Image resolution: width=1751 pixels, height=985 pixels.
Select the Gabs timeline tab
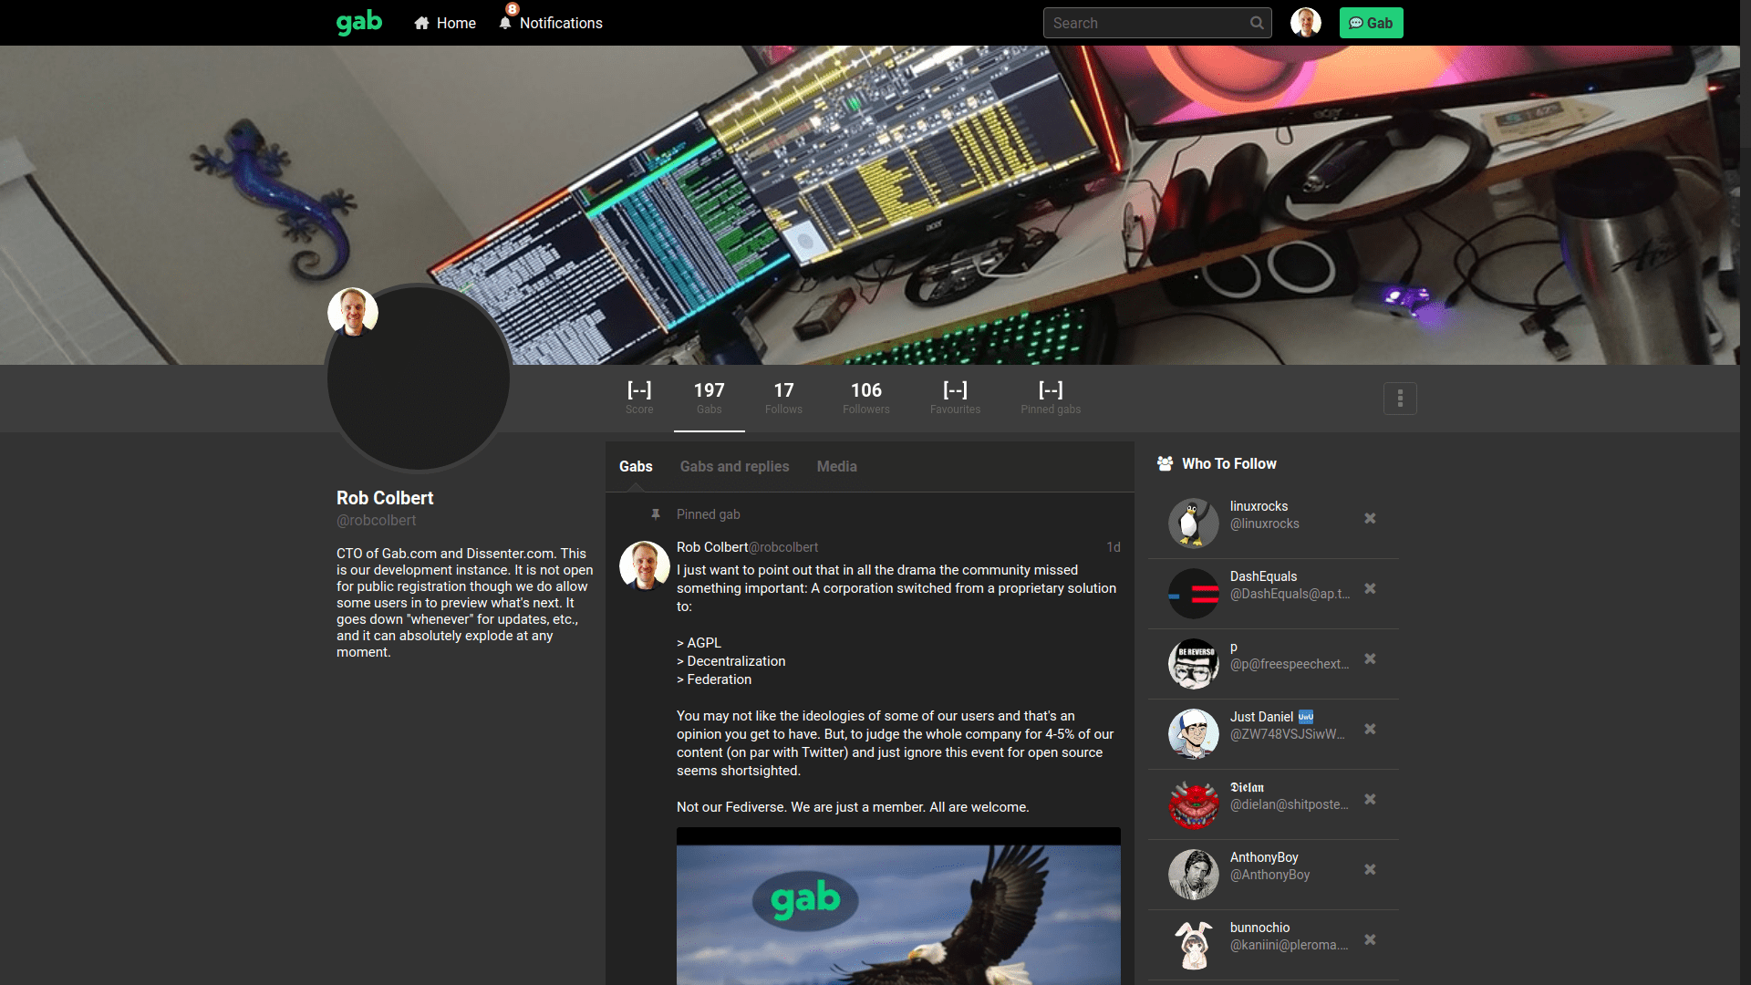[x=636, y=466]
